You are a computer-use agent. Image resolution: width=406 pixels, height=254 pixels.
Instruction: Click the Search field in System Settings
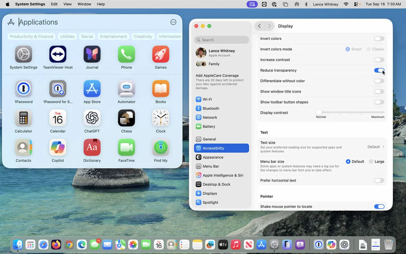point(221,40)
